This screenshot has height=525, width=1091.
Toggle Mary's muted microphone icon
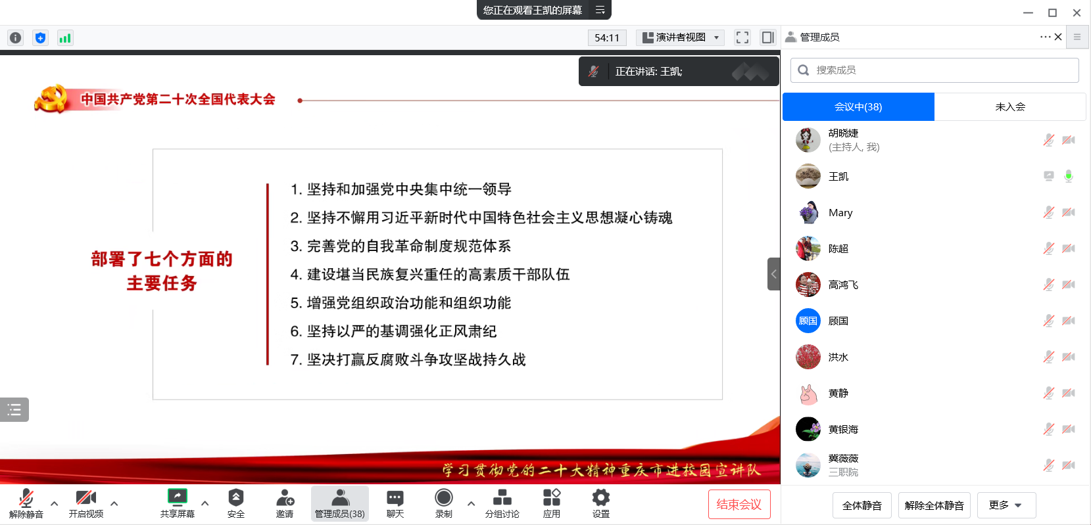point(1048,212)
